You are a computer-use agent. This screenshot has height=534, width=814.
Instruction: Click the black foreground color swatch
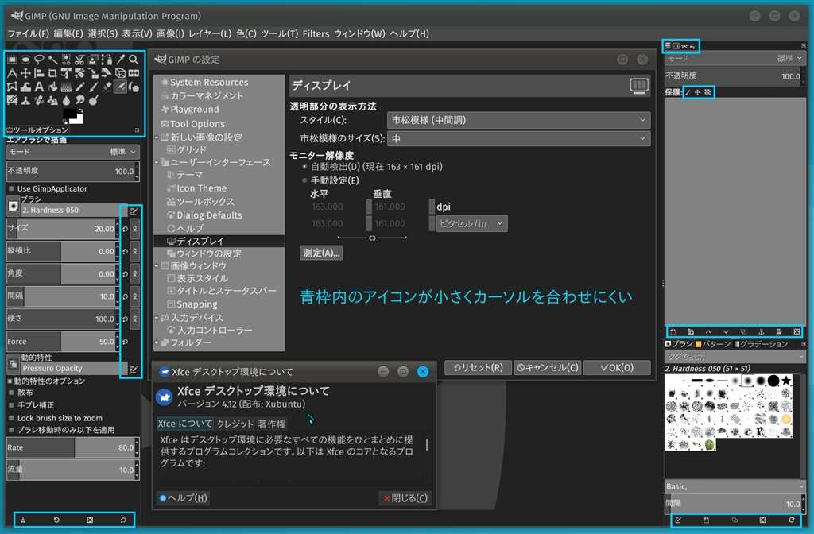click(x=69, y=113)
